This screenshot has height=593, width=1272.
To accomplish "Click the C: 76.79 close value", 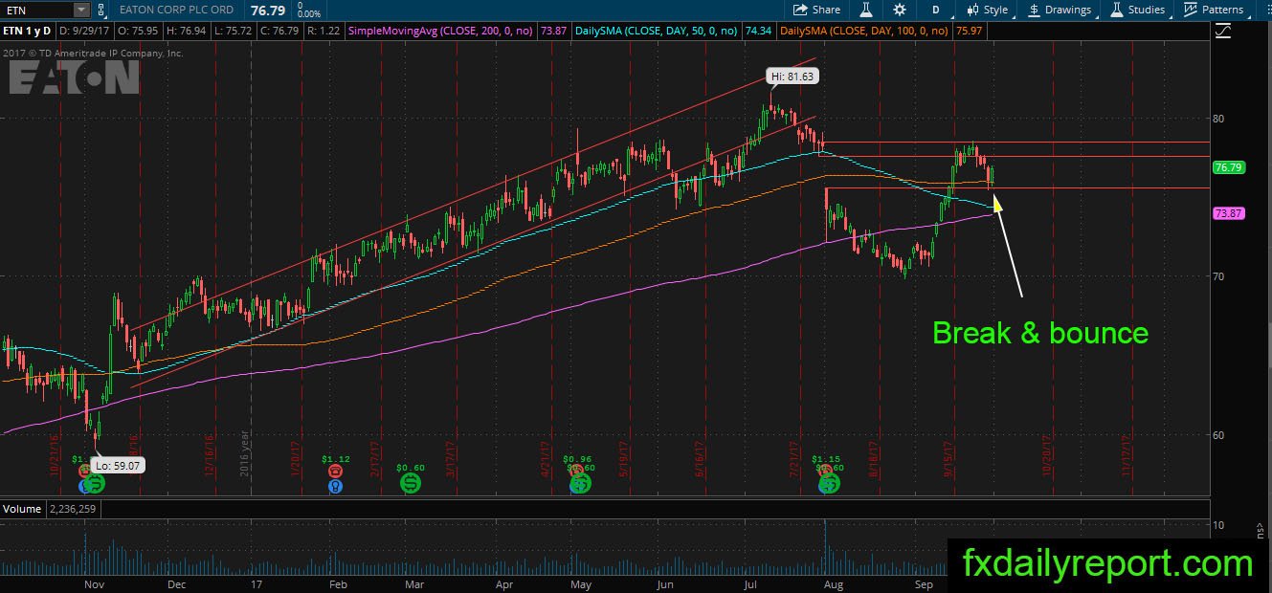I will pyautogui.click(x=279, y=32).
